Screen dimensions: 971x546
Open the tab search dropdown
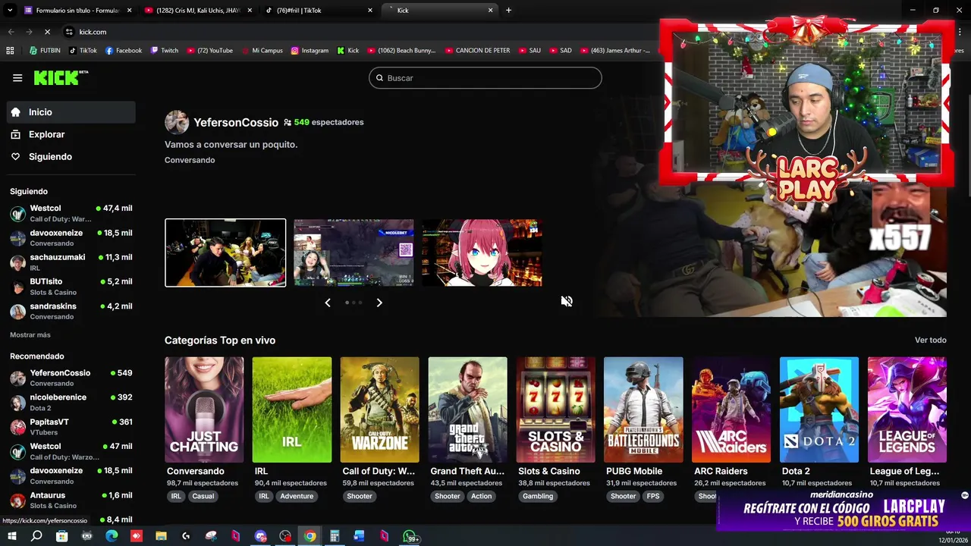click(x=10, y=10)
